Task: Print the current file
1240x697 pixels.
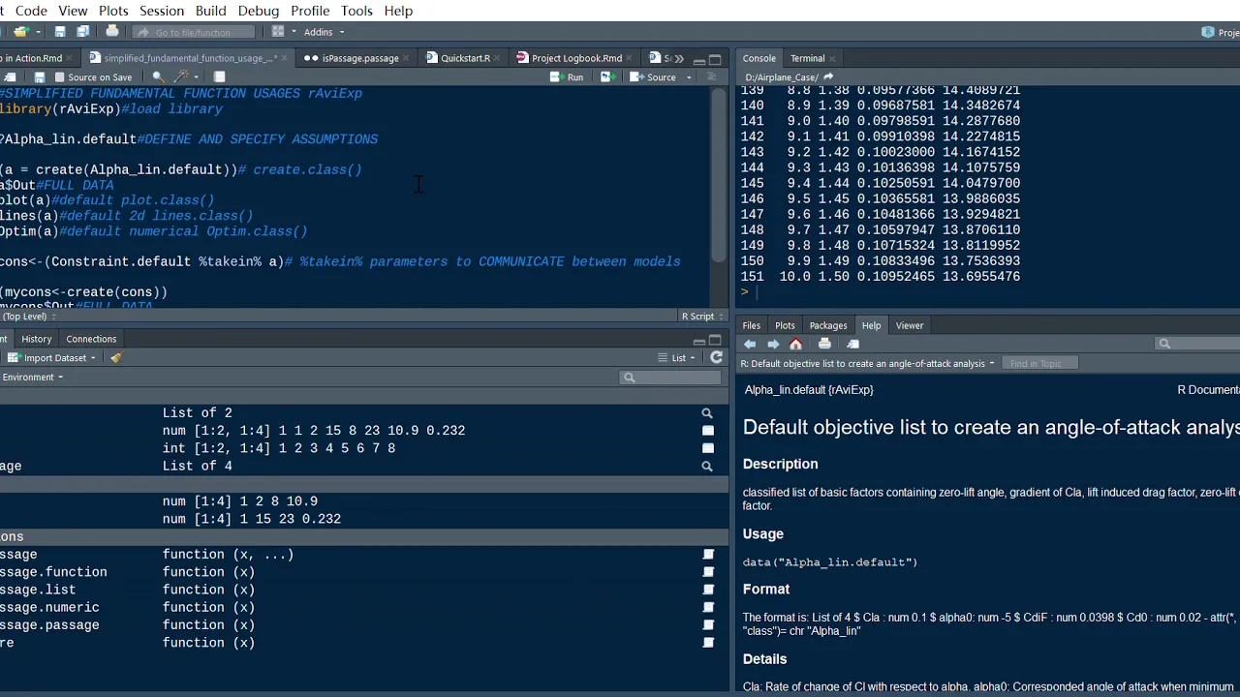Action: [x=114, y=32]
